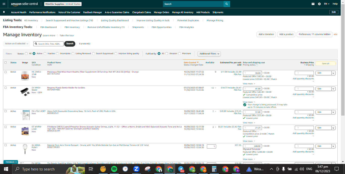Open Windows Start menu

(6, 169)
